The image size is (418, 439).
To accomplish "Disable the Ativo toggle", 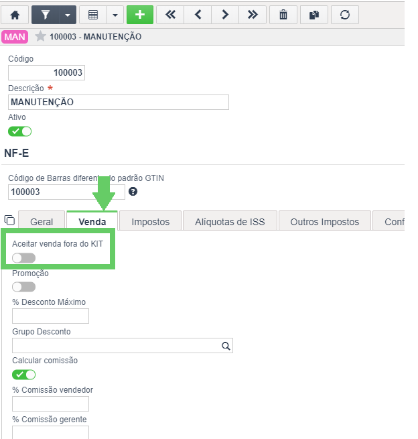I will coord(19,131).
